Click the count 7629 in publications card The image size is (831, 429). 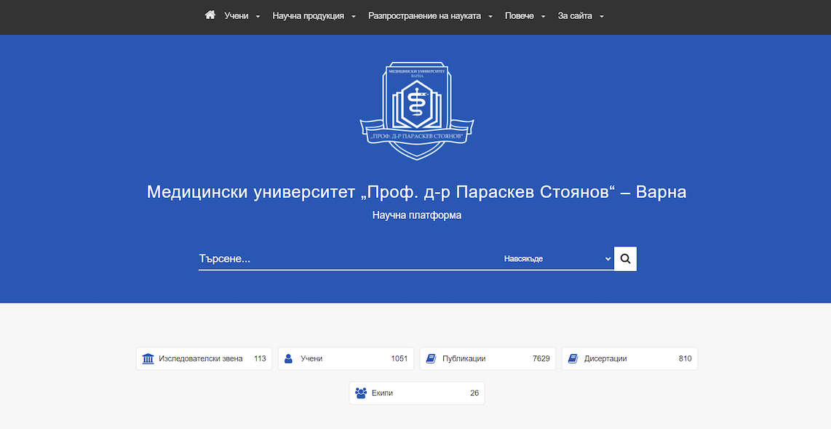pyautogui.click(x=541, y=358)
